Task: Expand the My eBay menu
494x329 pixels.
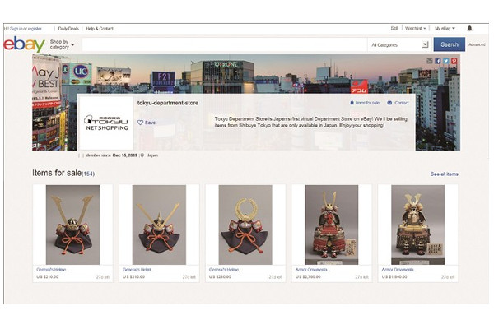Action: pyautogui.click(x=445, y=28)
